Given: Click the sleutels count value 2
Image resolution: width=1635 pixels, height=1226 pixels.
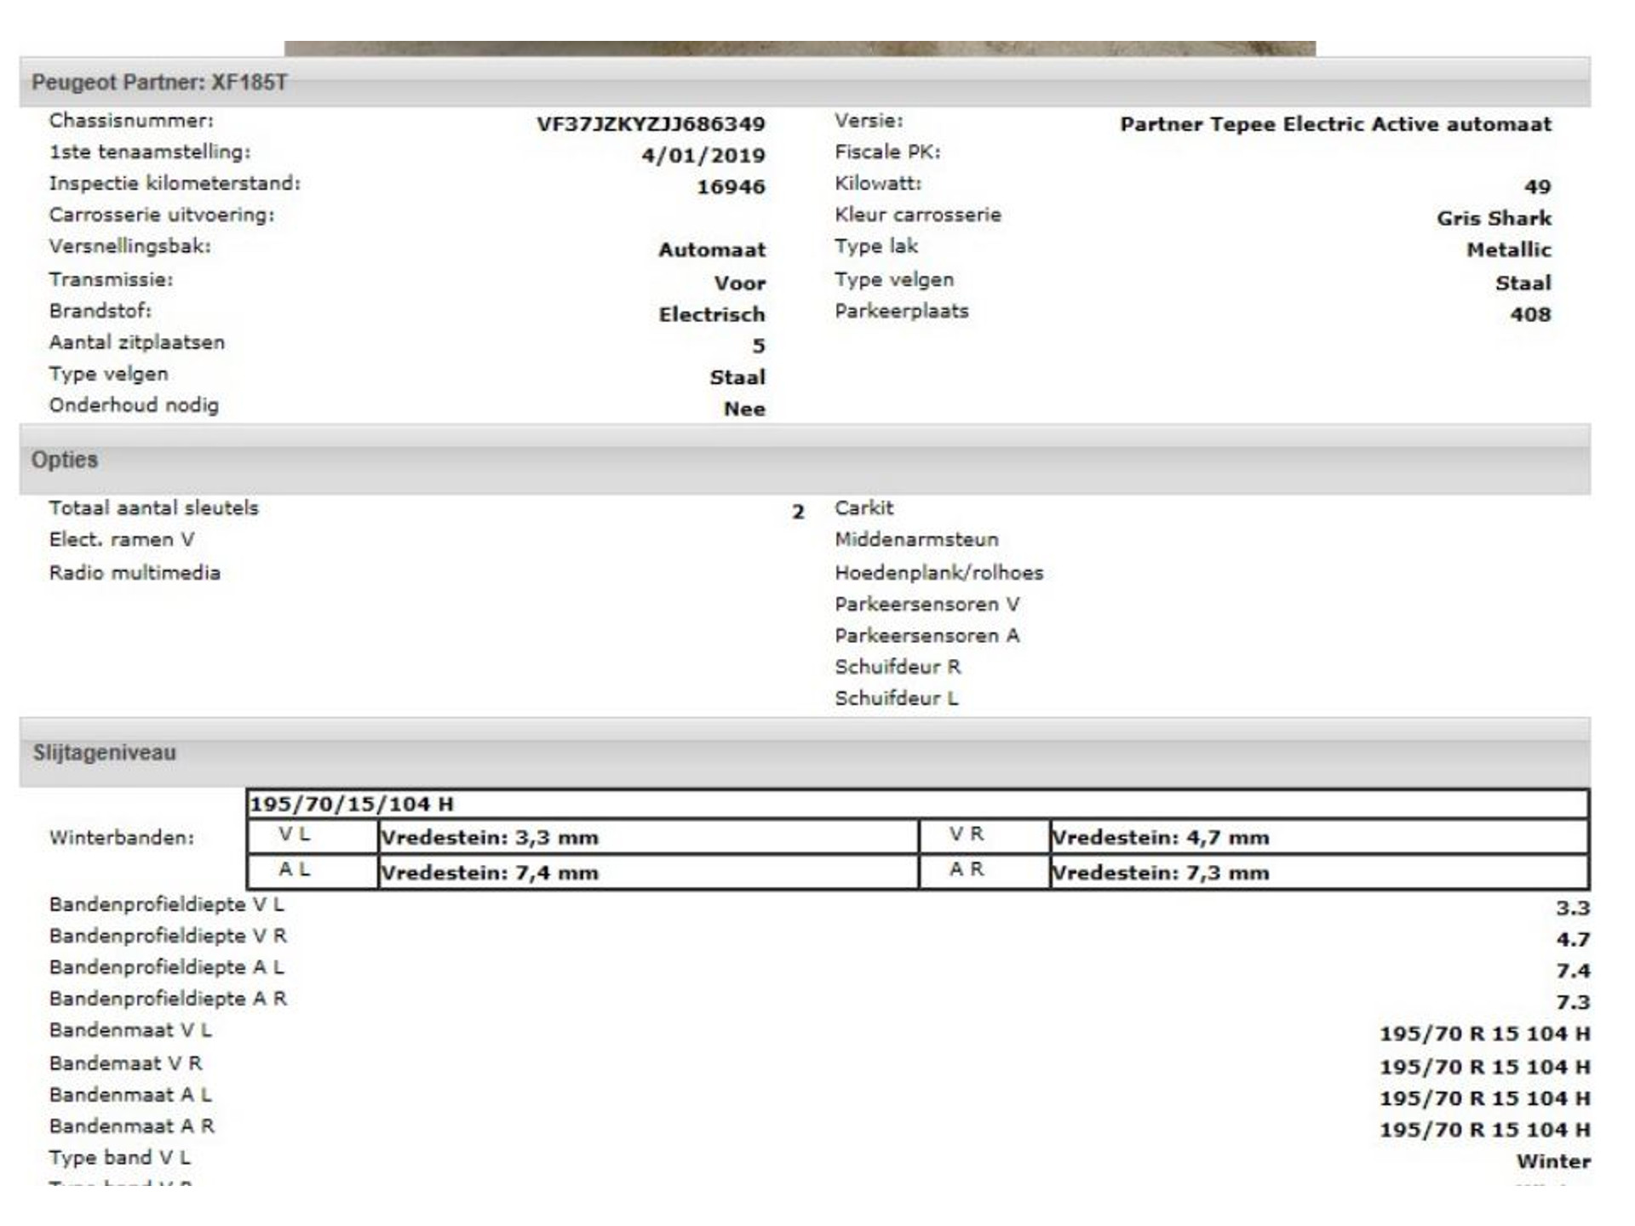Looking at the screenshot, I should [x=798, y=512].
